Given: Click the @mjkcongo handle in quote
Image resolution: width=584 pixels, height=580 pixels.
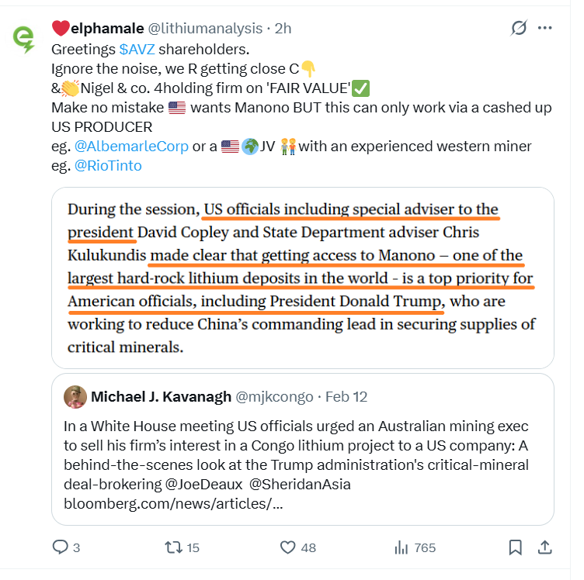Looking at the screenshot, I should [276, 397].
